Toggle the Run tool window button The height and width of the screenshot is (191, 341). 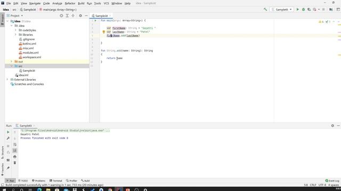(x=10, y=180)
